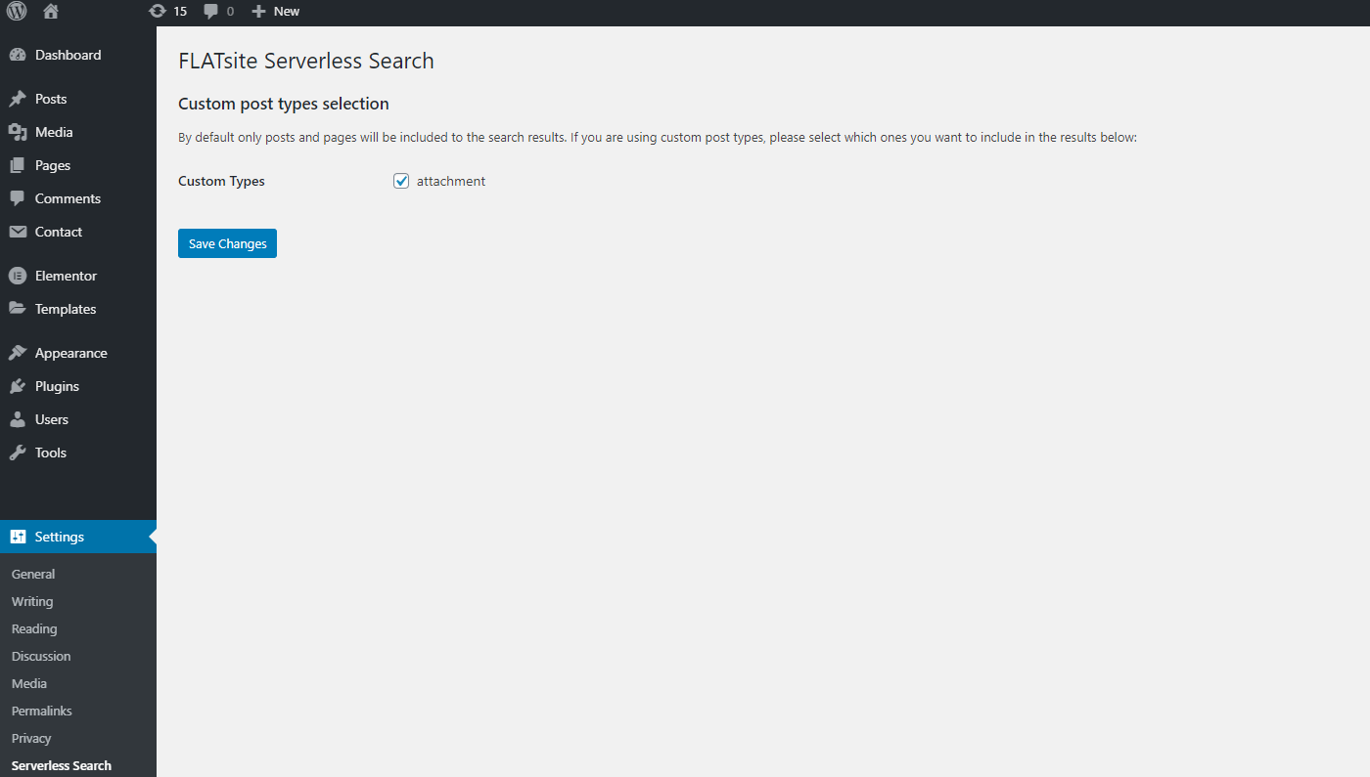This screenshot has height=777, width=1370.
Task: Click the 15 pending updates count
Action: click(x=180, y=12)
